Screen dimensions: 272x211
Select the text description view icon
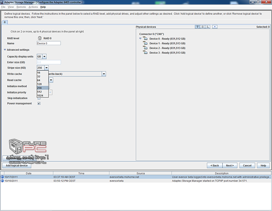pos(197,27)
